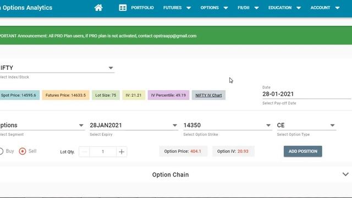Open the FUTURES menu

[x=172, y=8]
